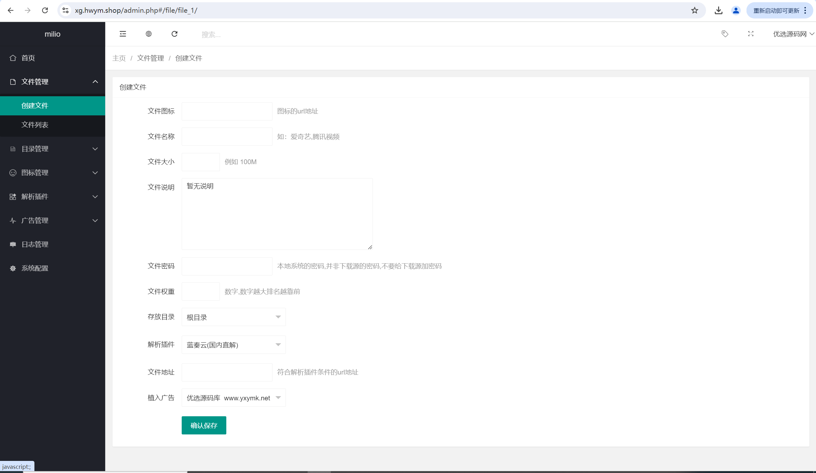
Task: Toggle fullscreen with the expand icon
Action: click(751, 34)
